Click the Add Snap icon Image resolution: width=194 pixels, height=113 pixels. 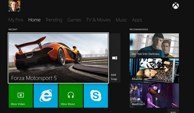(115, 58)
